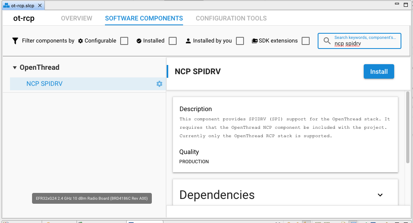Click the search magnifier icon
413x223 pixels.
(327, 41)
